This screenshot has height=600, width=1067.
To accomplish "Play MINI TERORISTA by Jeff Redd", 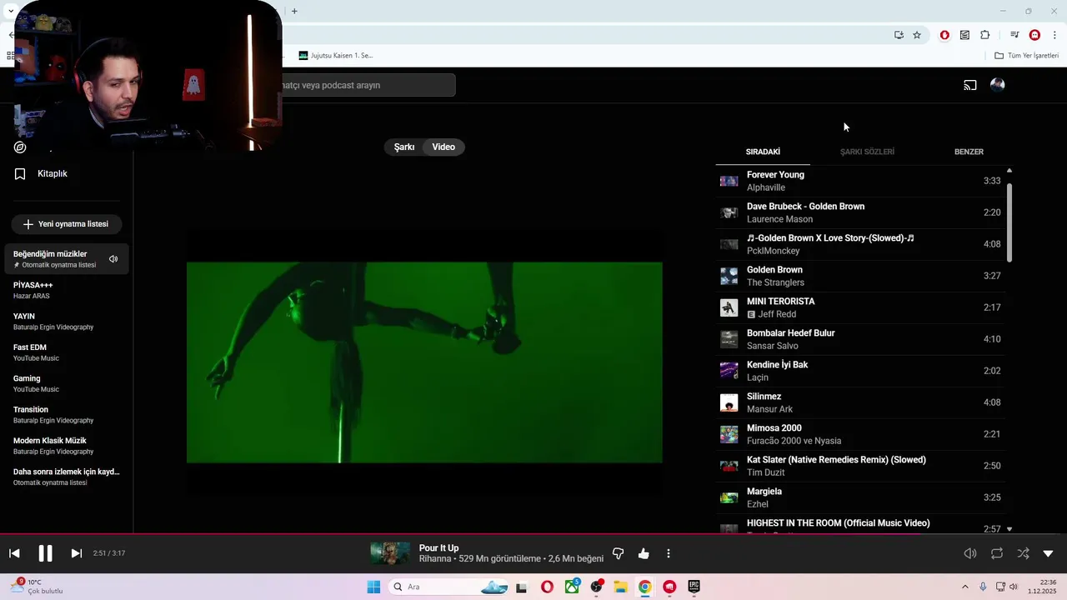I will (x=860, y=307).
